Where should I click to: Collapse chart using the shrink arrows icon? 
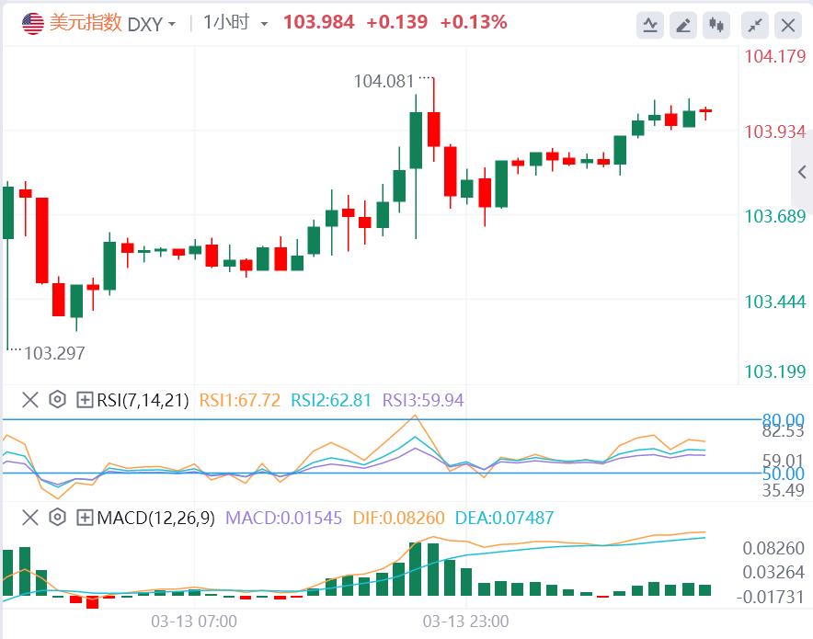click(755, 25)
